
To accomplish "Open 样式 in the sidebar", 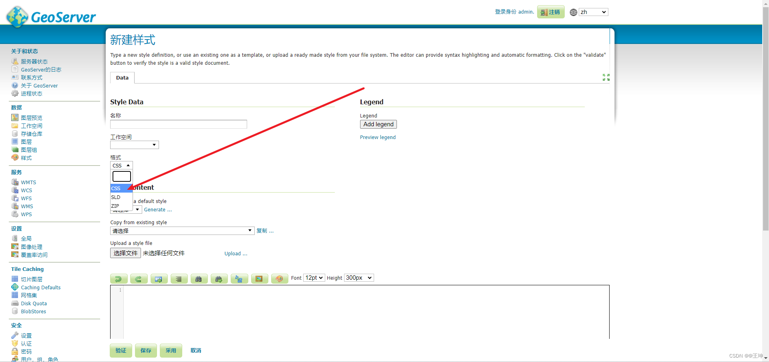I will (26, 158).
